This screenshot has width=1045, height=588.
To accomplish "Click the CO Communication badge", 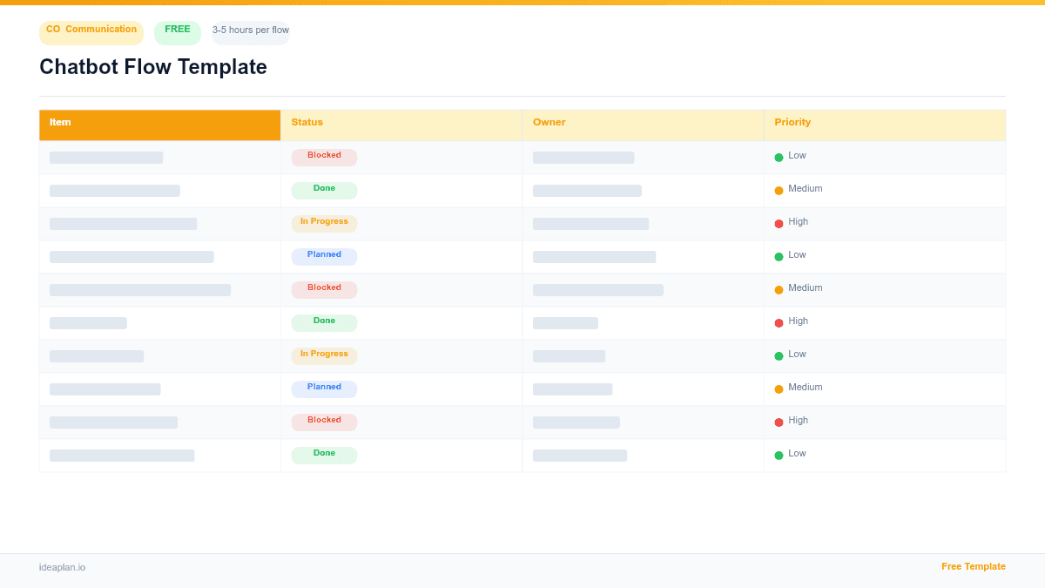I will [91, 32].
